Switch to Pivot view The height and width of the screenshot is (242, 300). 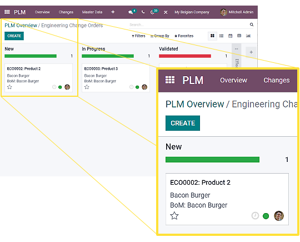pyautogui.click(x=239, y=36)
